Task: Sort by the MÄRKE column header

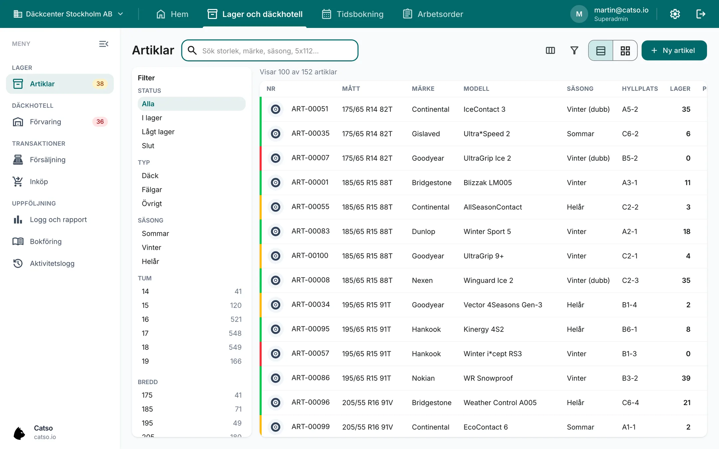Action: [x=423, y=89]
